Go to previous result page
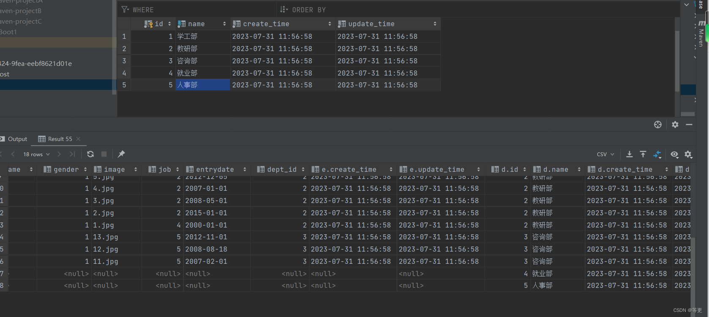The image size is (709, 317). pos(13,154)
